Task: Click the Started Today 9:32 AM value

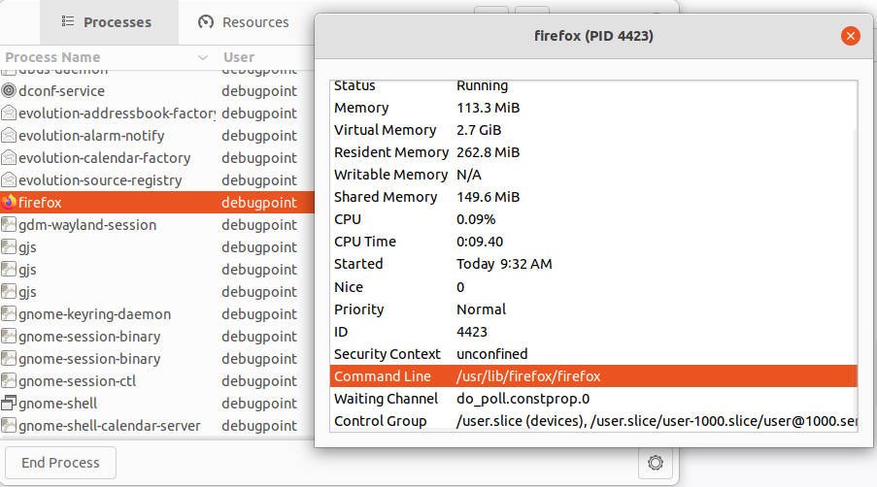Action: point(504,264)
